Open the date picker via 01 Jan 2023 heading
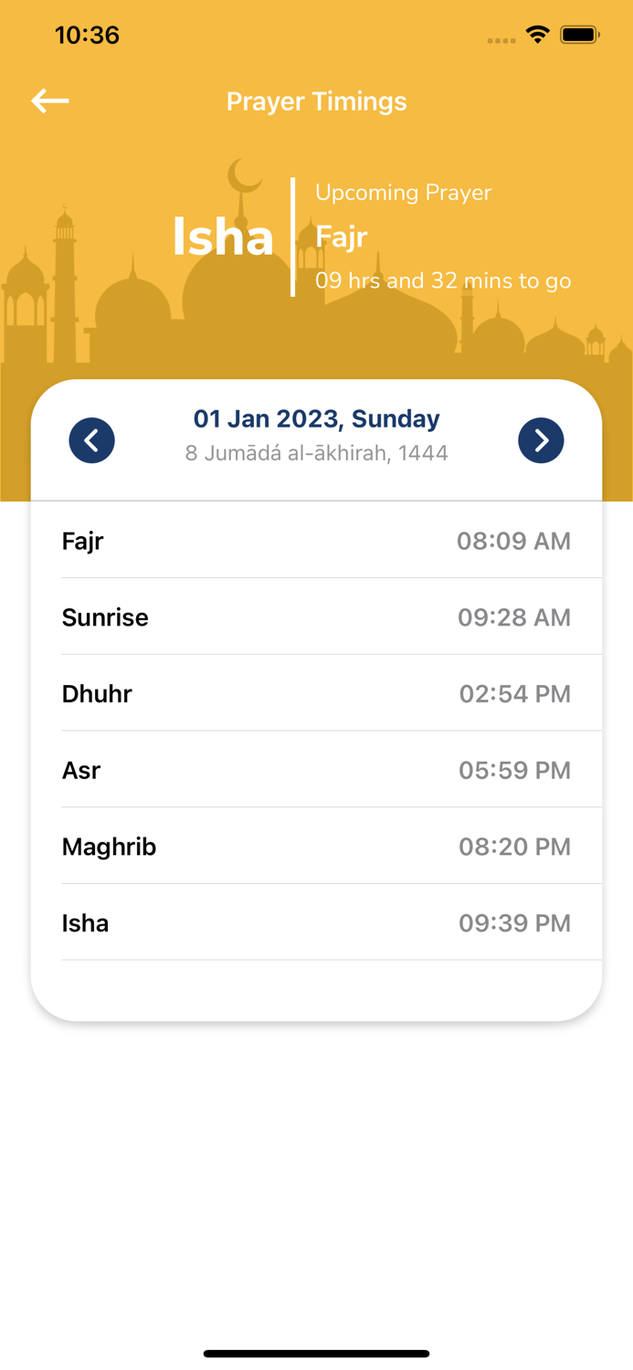633x1370 pixels. 317,418
